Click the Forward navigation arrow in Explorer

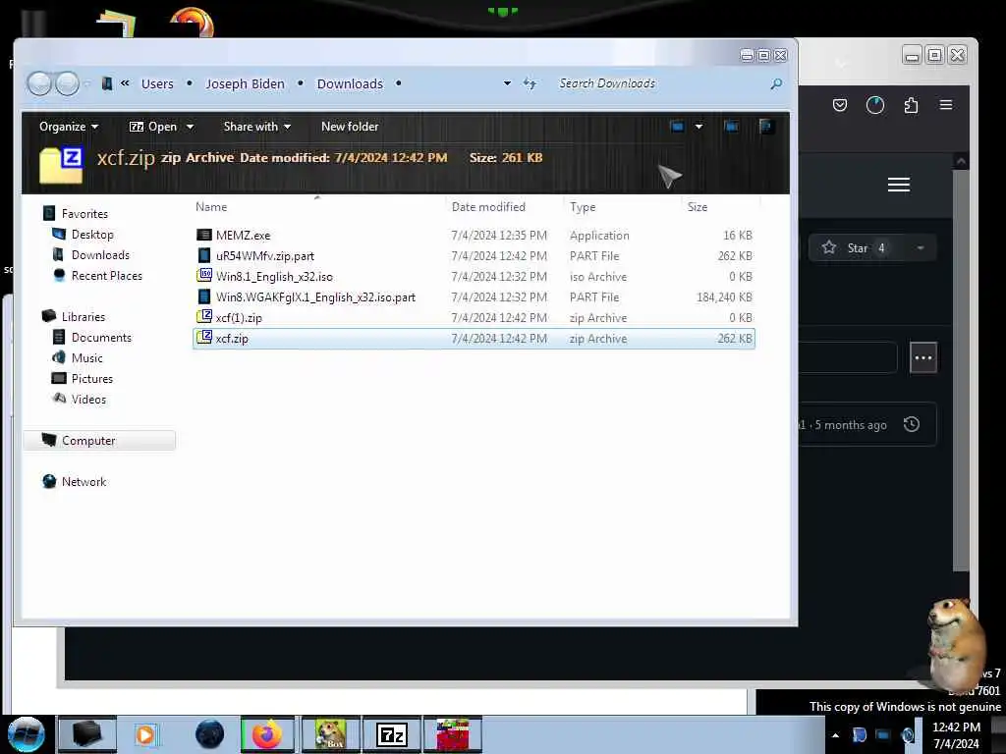(x=68, y=83)
